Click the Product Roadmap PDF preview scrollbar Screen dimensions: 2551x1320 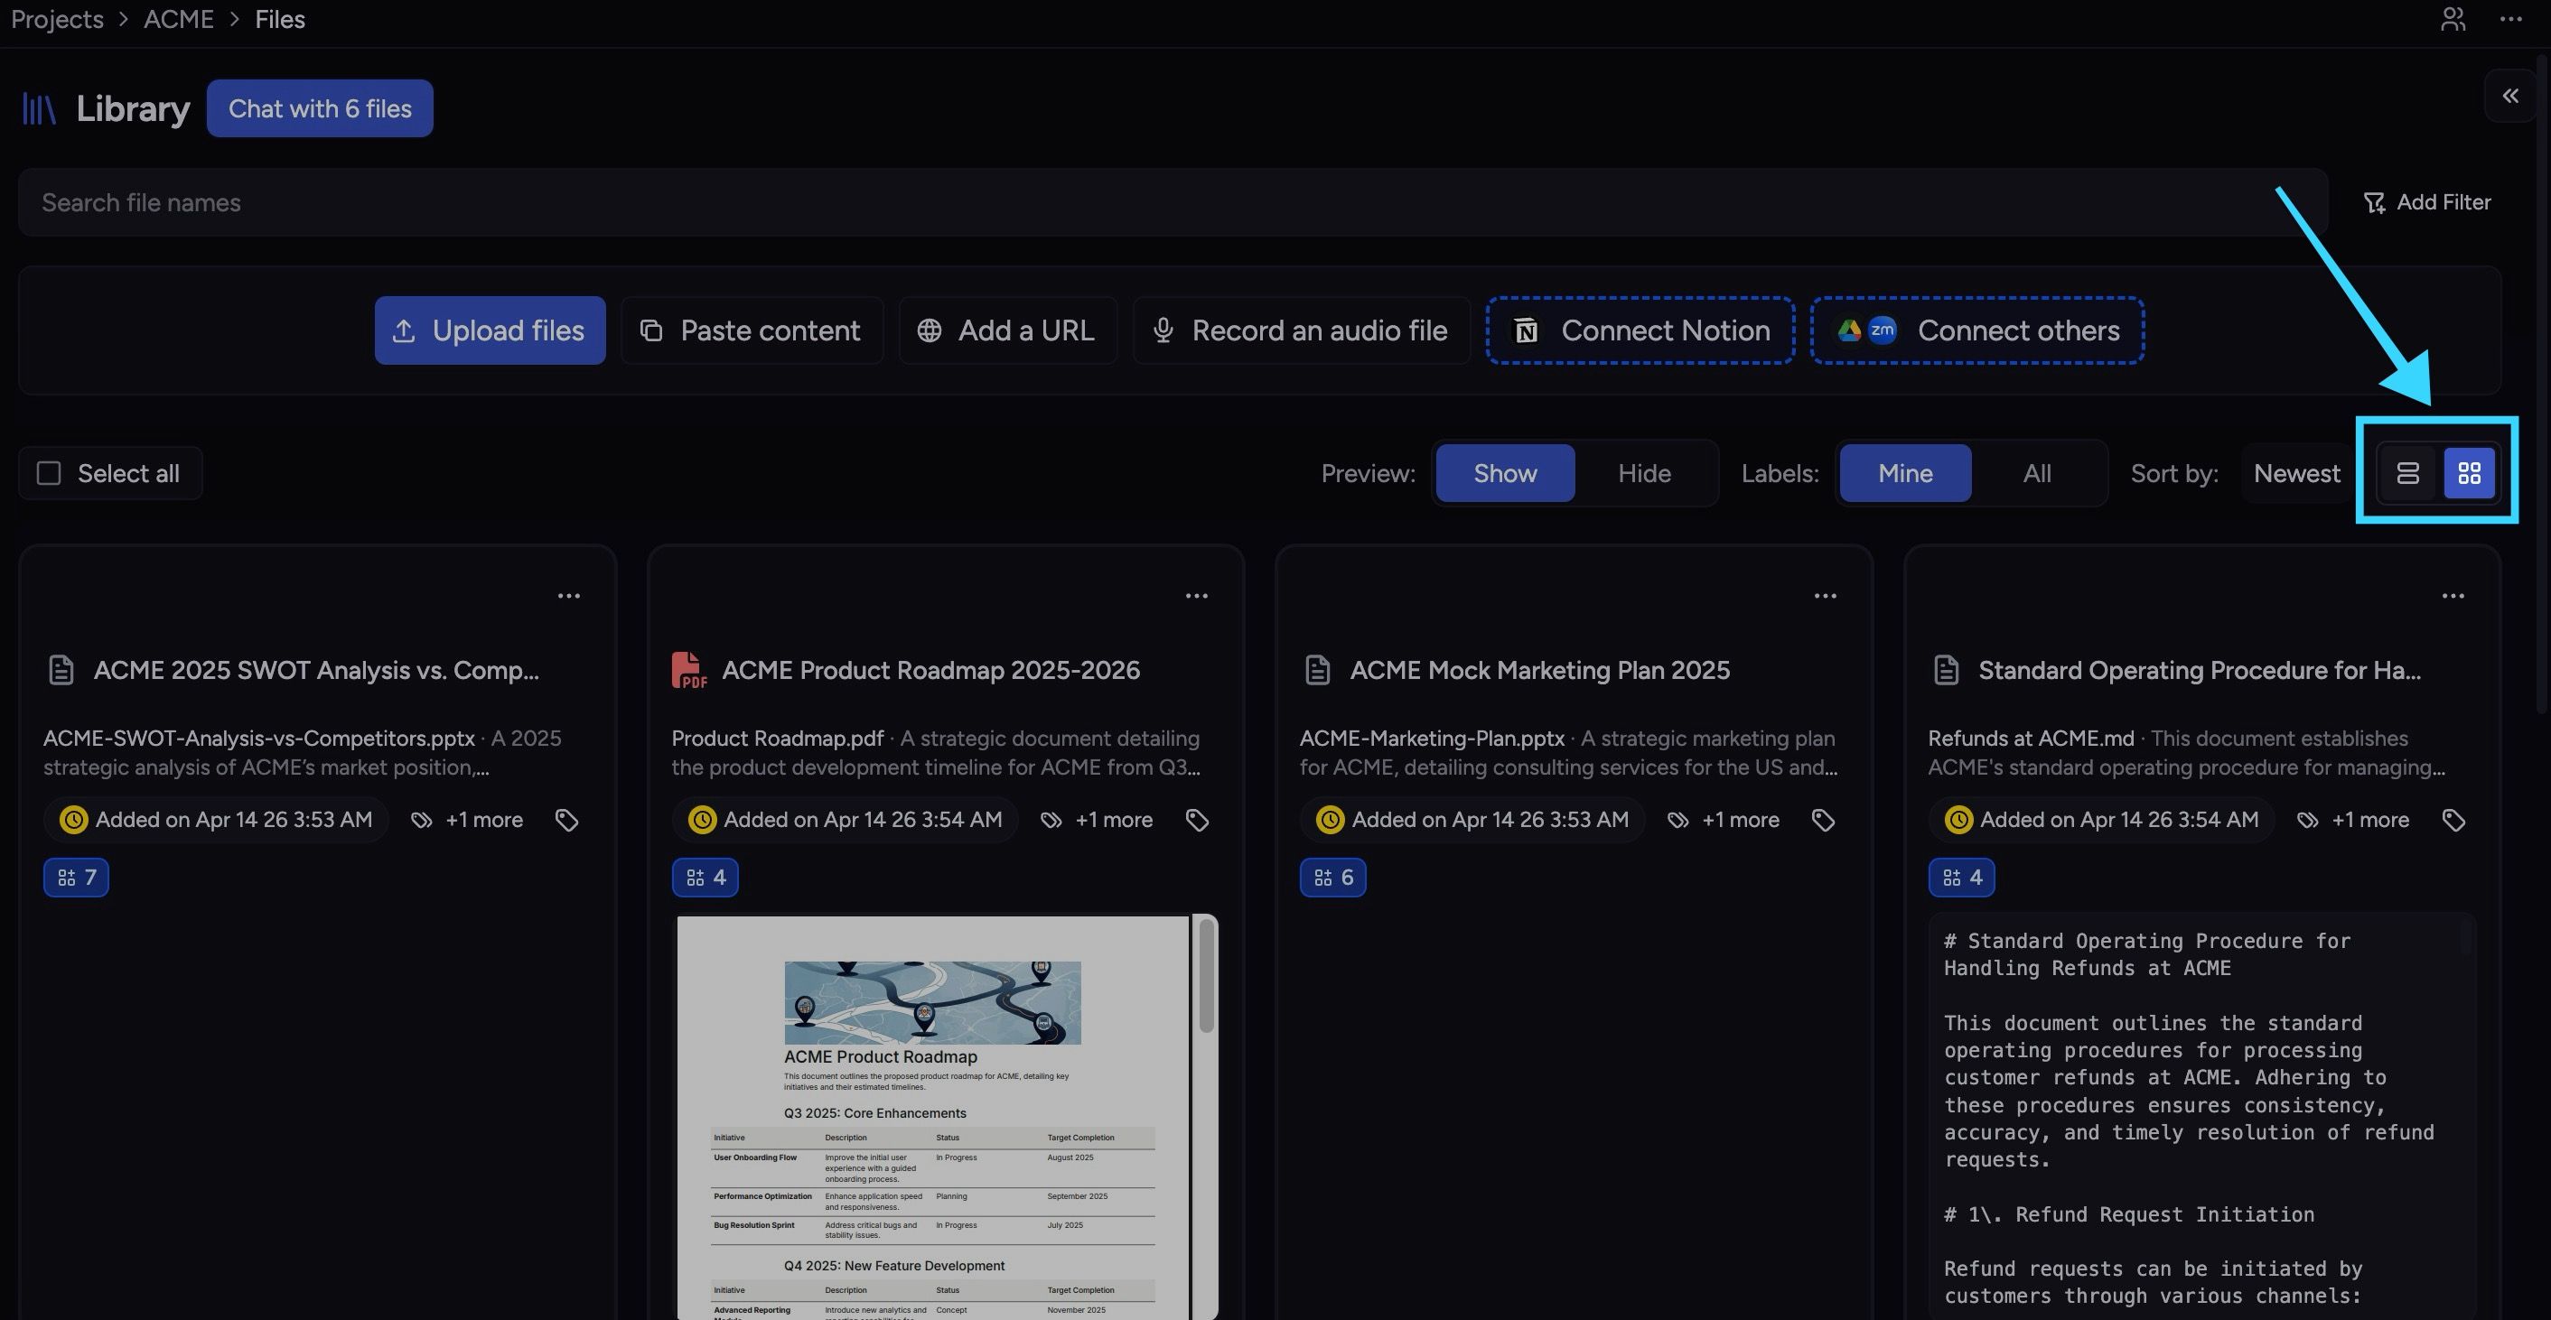tap(1206, 975)
